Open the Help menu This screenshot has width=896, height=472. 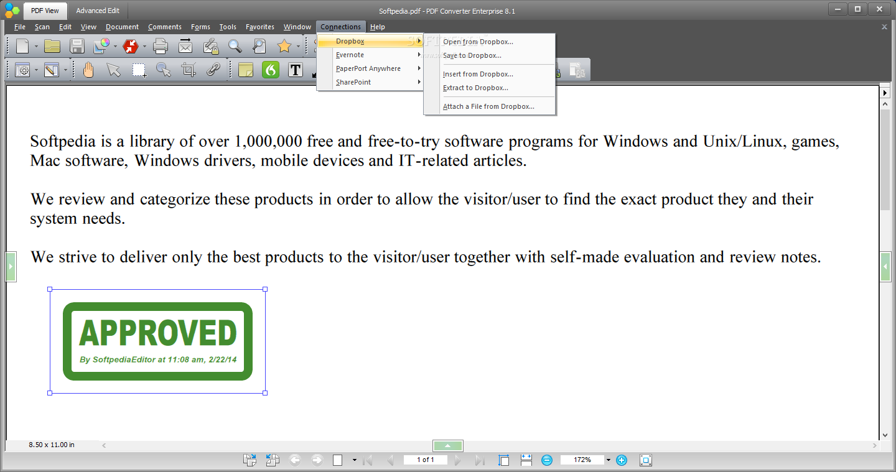[377, 27]
